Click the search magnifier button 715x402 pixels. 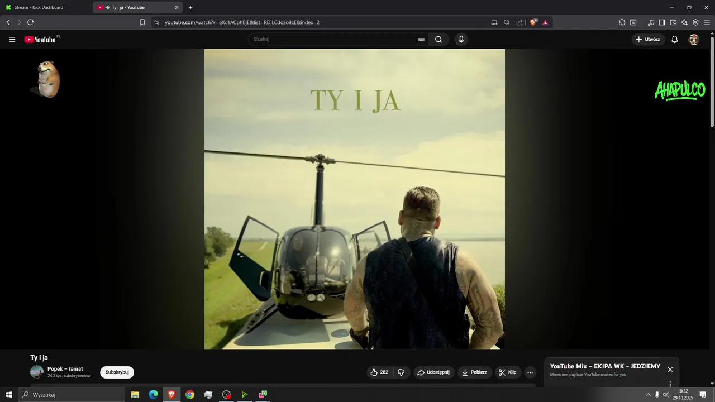tap(438, 40)
